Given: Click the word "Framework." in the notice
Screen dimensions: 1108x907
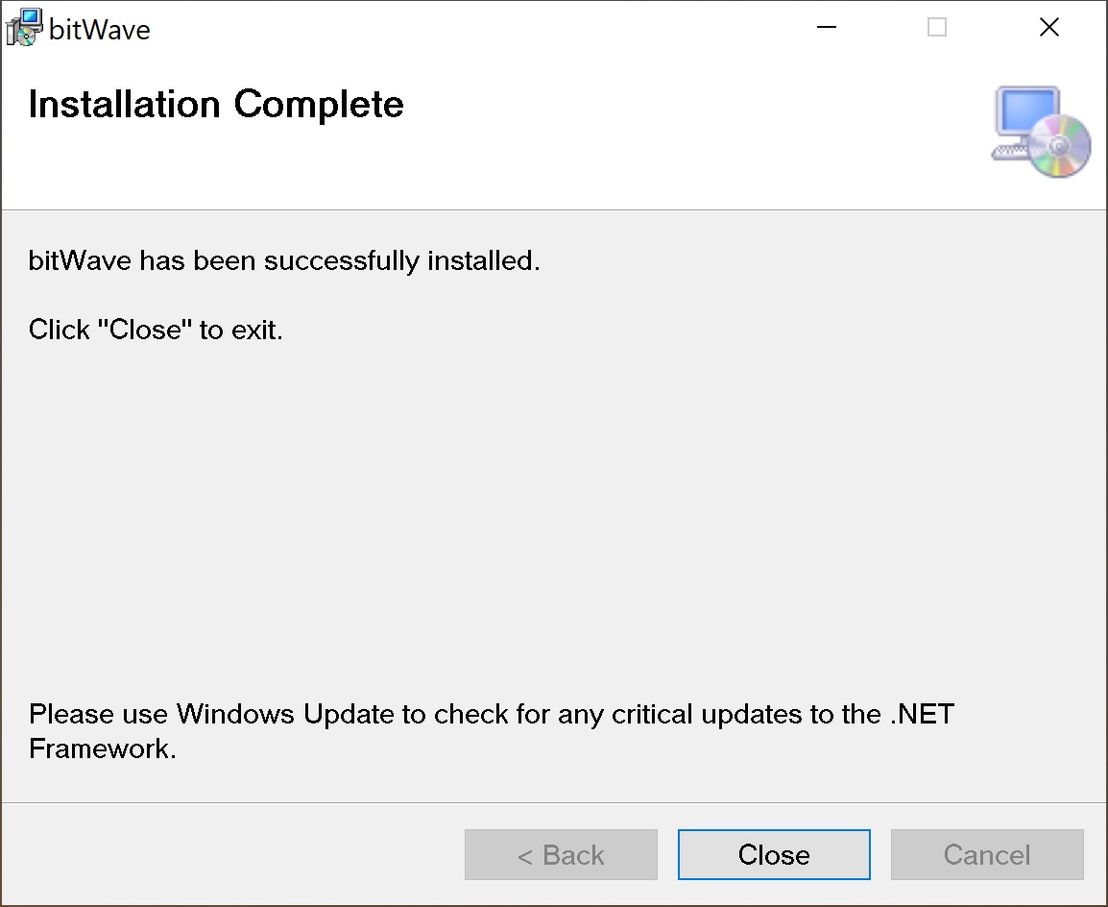Looking at the screenshot, I should click(103, 749).
